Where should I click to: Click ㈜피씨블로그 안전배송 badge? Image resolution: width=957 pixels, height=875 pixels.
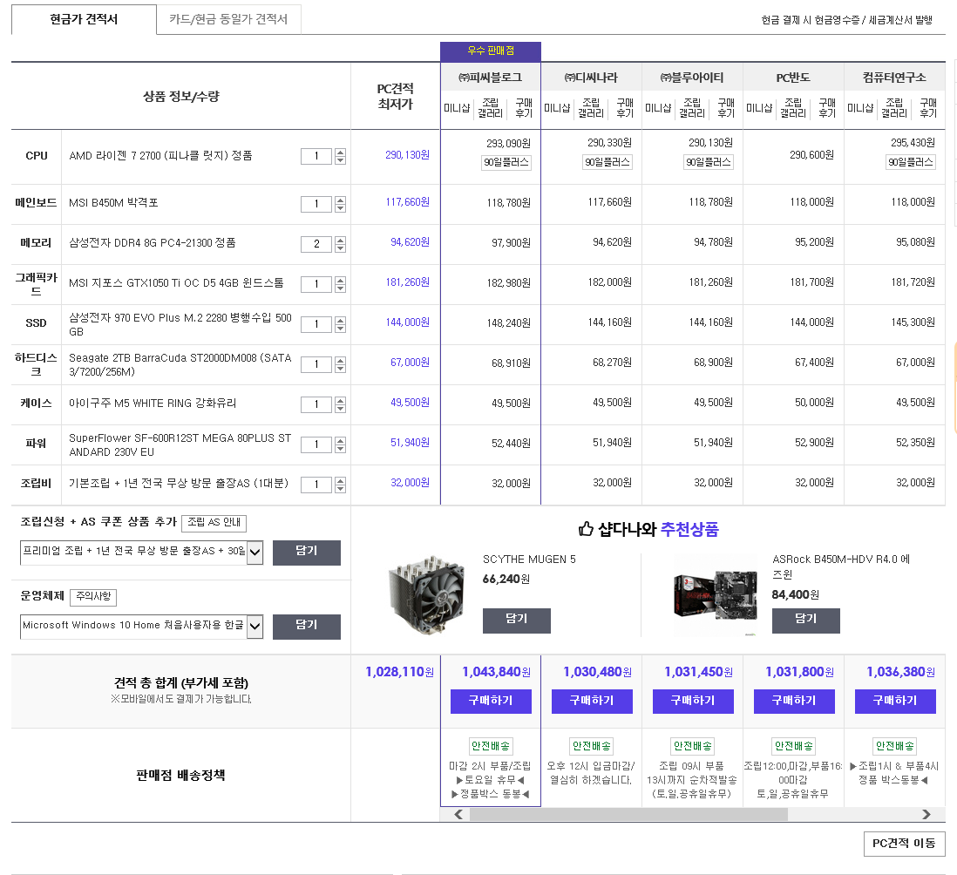click(x=491, y=746)
